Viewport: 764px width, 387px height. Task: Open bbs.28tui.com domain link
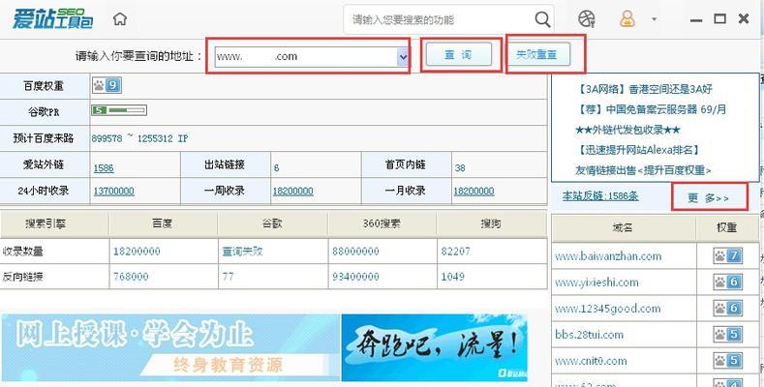(589, 335)
